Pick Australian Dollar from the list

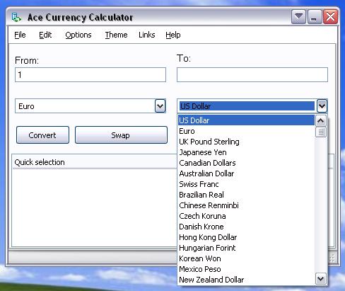tap(246, 173)
